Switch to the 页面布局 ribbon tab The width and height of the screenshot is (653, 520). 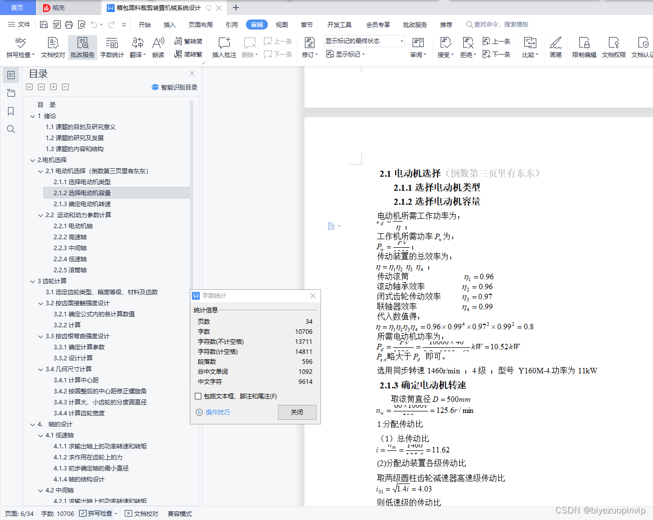click(x=201, y=25)
